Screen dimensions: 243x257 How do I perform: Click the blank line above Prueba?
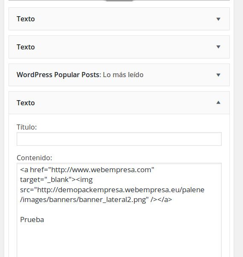click(x=119, y=210)
